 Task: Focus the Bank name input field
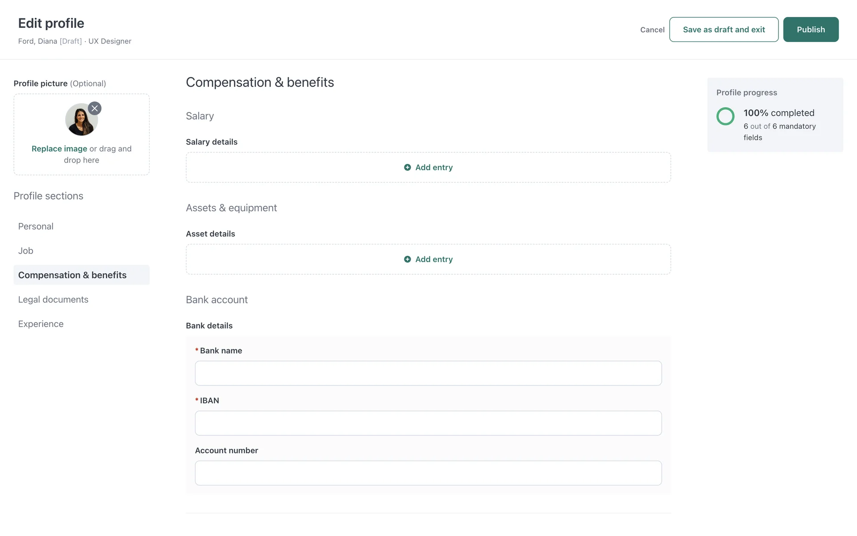[x=428, y=373]
